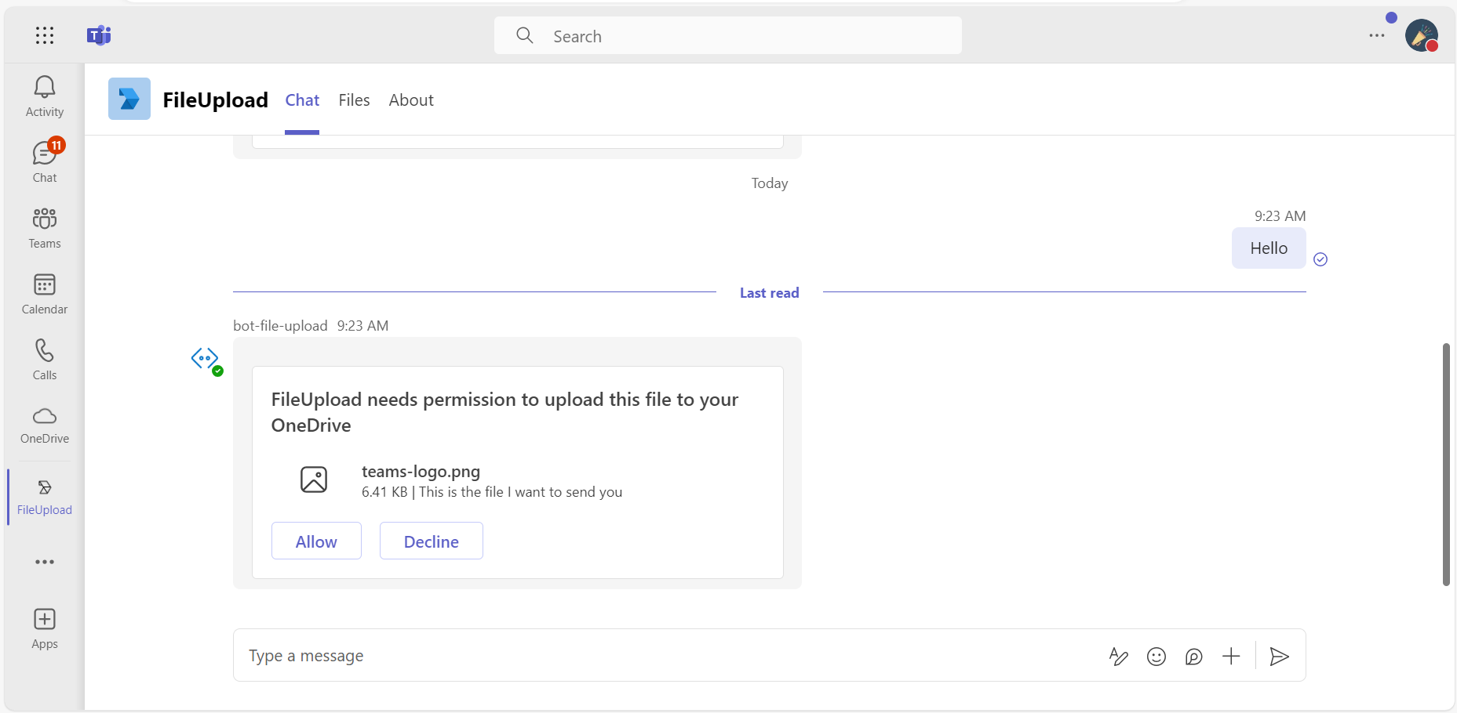The image size is (1457, 713).
Task: Open the app launcher grid
Action: 45,35
